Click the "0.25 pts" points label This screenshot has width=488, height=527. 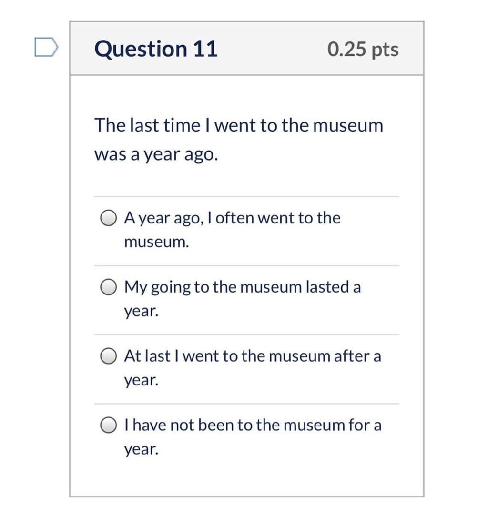tap(363, 49)
